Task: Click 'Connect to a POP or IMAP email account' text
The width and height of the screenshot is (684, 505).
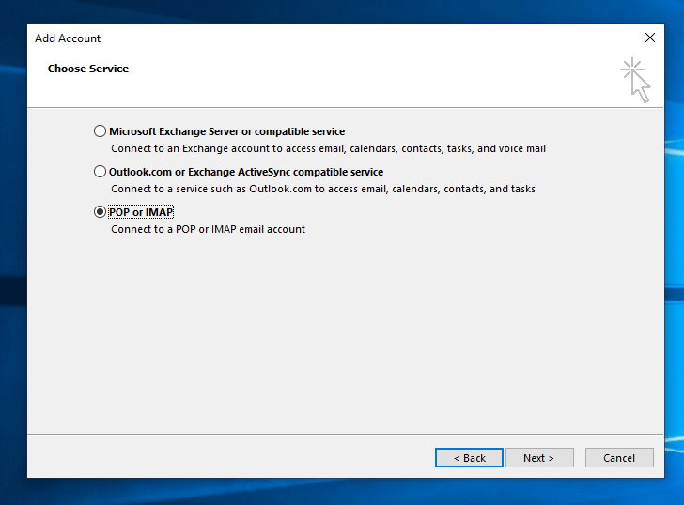Action: (208, 229)
